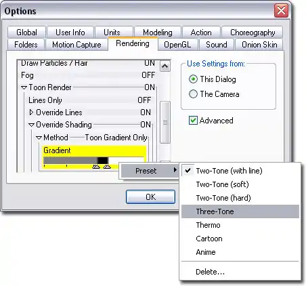Open the Preset submenu
This screenshot has height=286, width=306.
[150, 171]
